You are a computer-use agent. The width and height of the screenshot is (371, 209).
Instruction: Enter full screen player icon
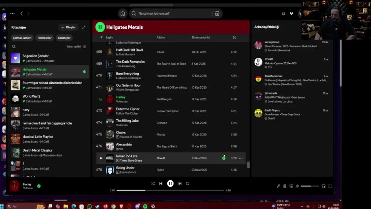pos(330,186)
